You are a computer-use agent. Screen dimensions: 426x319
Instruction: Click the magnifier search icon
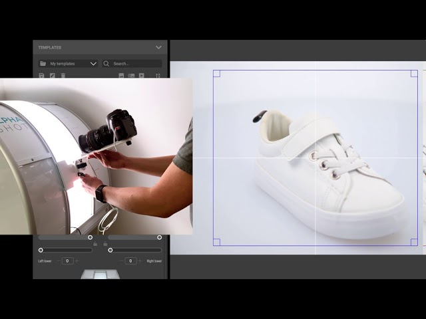point(106,64)
